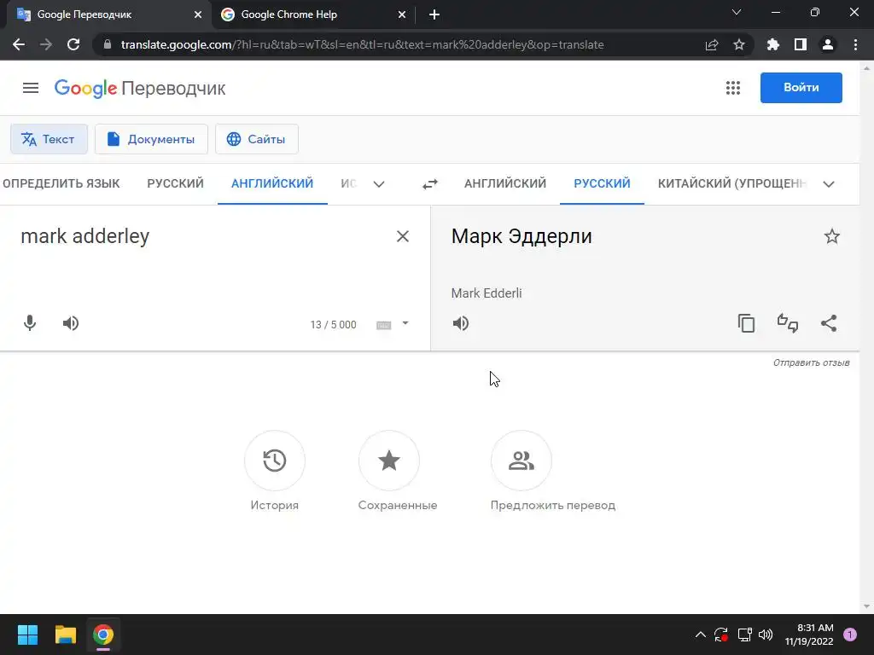Click the address bar URL
Image resolution: width=874 pixels, height=655 pixels.
[362, 44]
